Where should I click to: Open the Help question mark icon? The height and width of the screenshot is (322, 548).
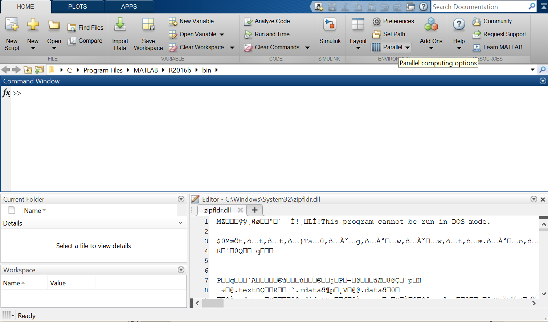(459, 25)
